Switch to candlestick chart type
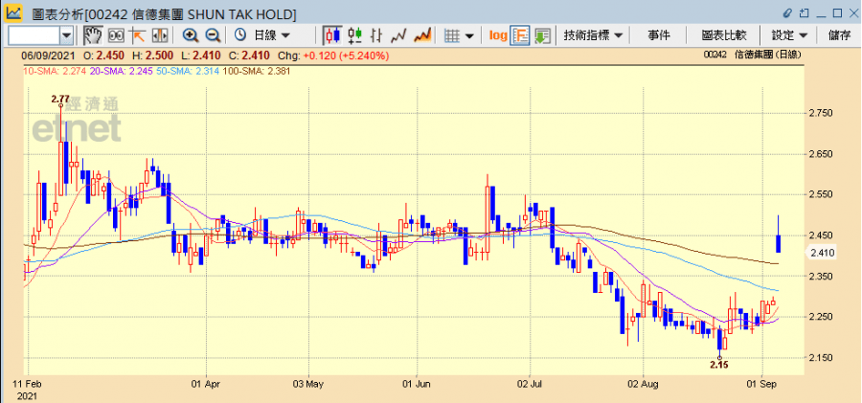Screen dimensions: 862x403 click(332, 35)
